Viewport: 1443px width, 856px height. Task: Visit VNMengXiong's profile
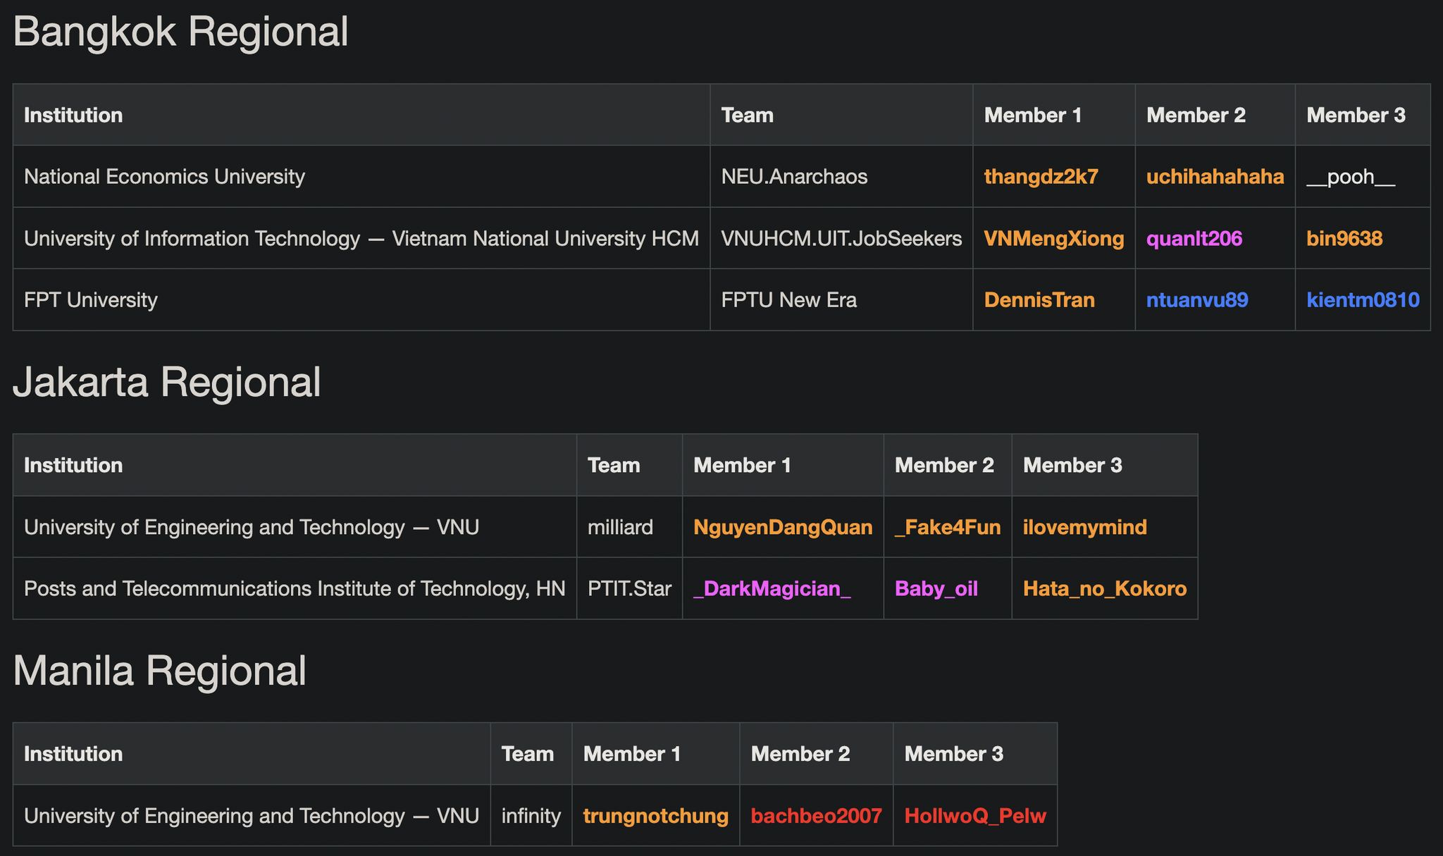[1053, 238]
